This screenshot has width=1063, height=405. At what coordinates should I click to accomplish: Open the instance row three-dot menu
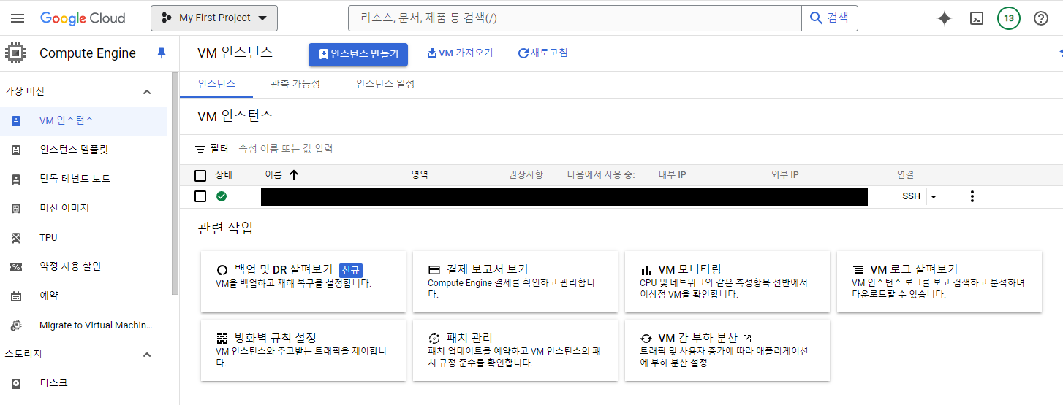(972, 196)
